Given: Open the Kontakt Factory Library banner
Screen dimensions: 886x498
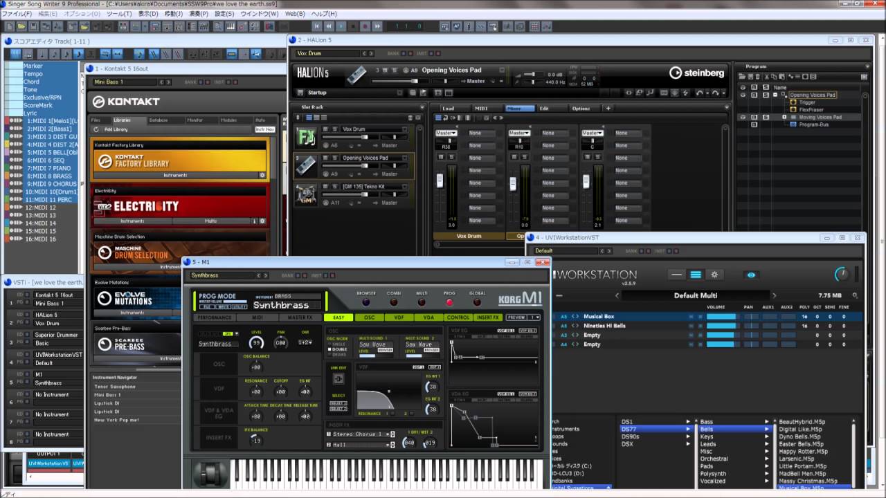Looking at the screenshot, I should click(179, 161).
